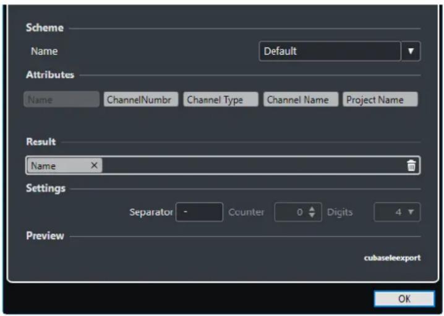Increase the Counter value with up arrow
444x316 pixels.
pos(312,209)
